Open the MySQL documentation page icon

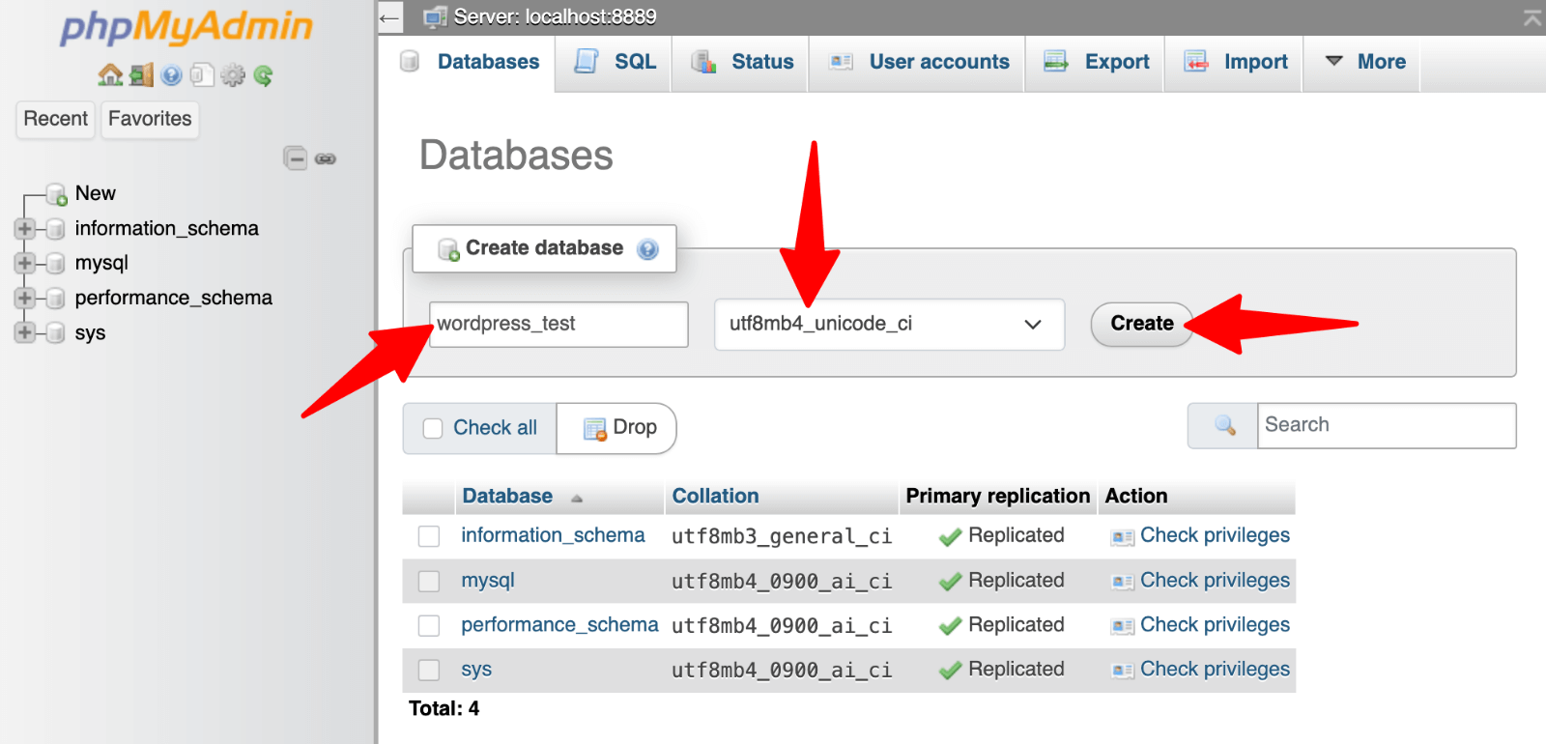point(202,75)
